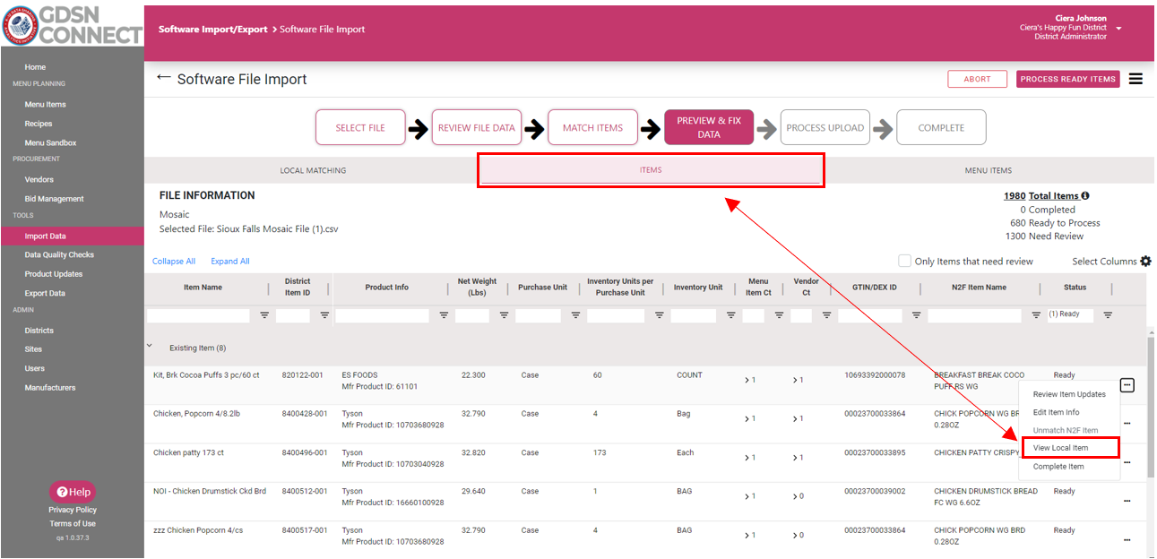Click Process Ready Items button
The image size is (1157, 559).
(x=1068, y=79)
